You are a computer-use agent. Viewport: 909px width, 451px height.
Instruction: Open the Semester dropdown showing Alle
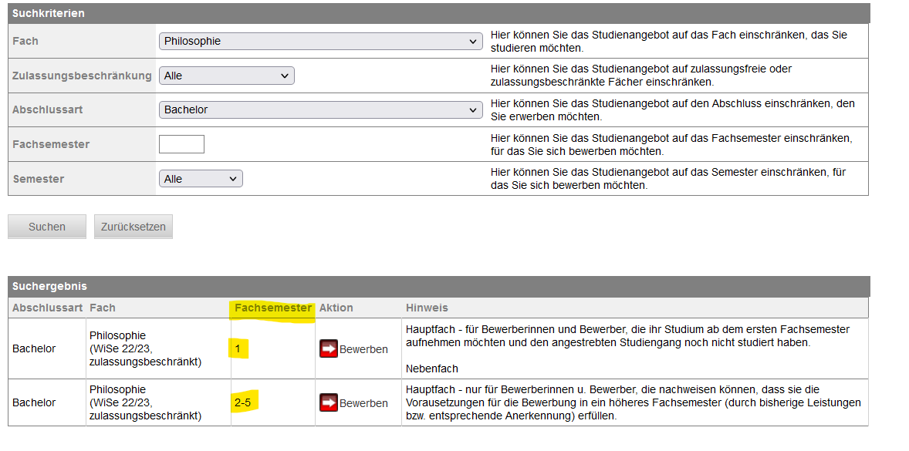coord(201,178)
